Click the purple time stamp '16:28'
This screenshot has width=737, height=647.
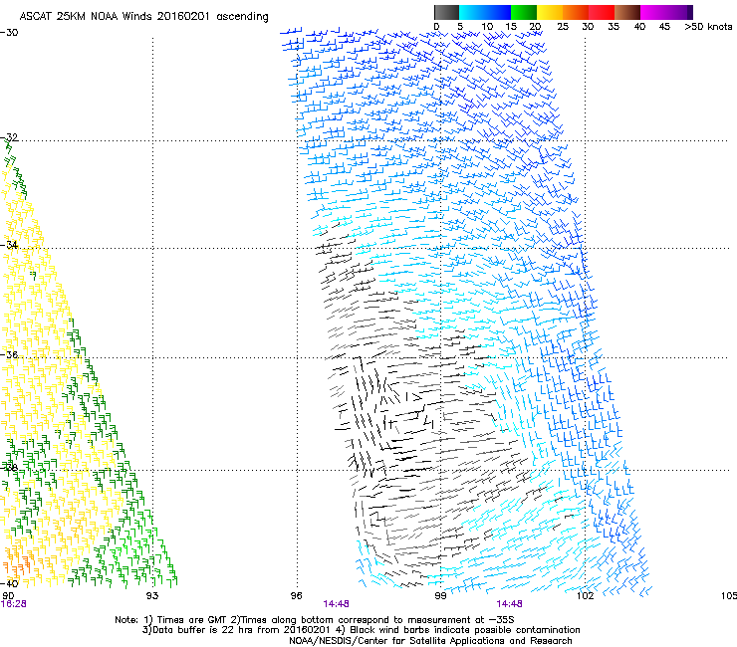(13, 604)
